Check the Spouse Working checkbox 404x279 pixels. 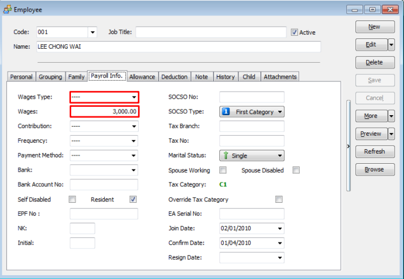click(223, 170)
